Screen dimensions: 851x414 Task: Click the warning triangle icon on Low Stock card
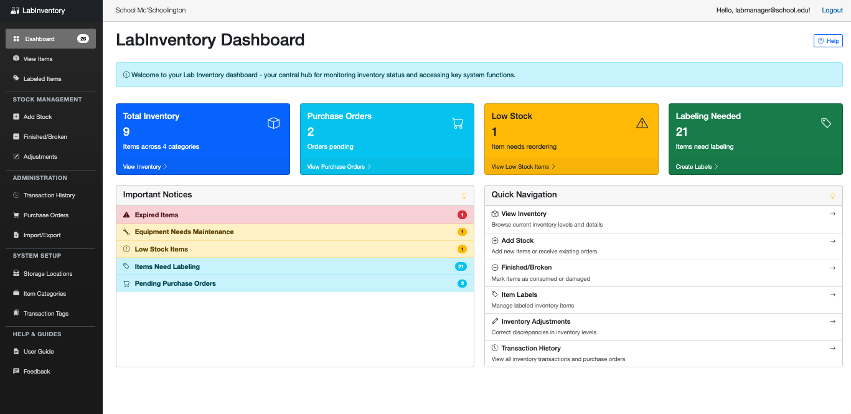[x=642, y=123]
